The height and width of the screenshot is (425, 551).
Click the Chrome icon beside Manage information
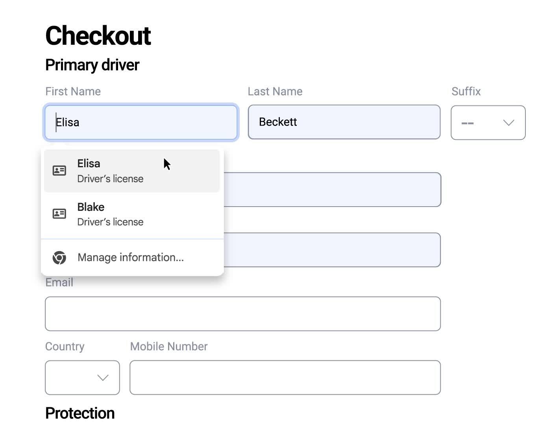click(x=59, y=258)
